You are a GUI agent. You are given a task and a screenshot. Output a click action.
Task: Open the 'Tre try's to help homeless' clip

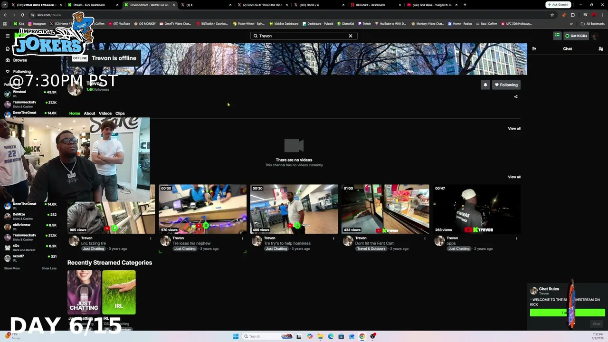coord(294,209)
